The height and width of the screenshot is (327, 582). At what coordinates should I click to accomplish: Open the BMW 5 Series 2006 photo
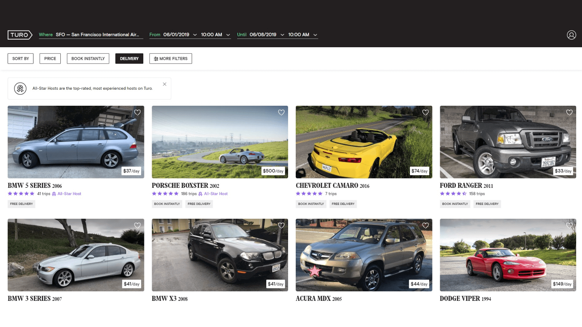76,142
